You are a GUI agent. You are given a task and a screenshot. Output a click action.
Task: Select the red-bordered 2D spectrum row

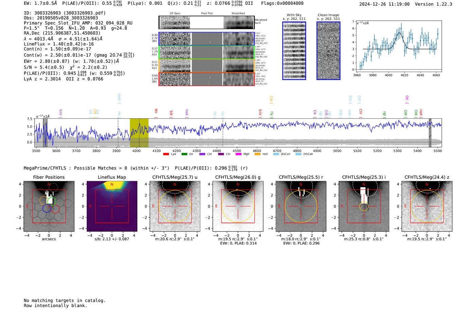click(x=206, y=79)
